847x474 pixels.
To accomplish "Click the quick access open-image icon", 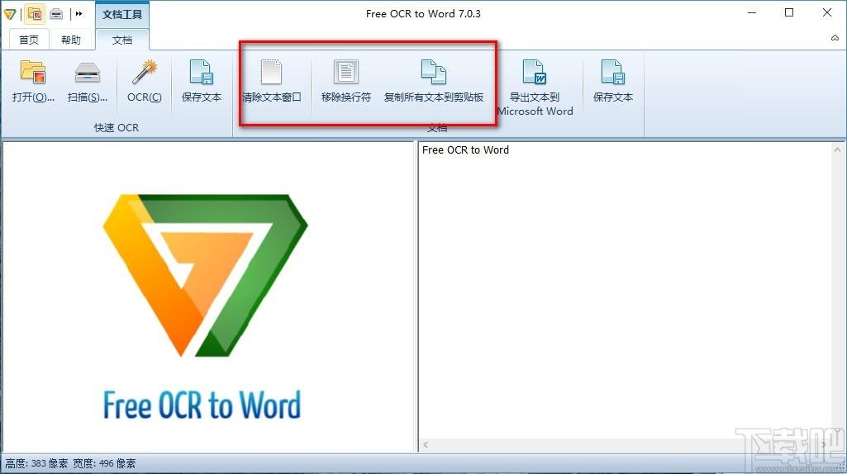I will click(35, 14).
